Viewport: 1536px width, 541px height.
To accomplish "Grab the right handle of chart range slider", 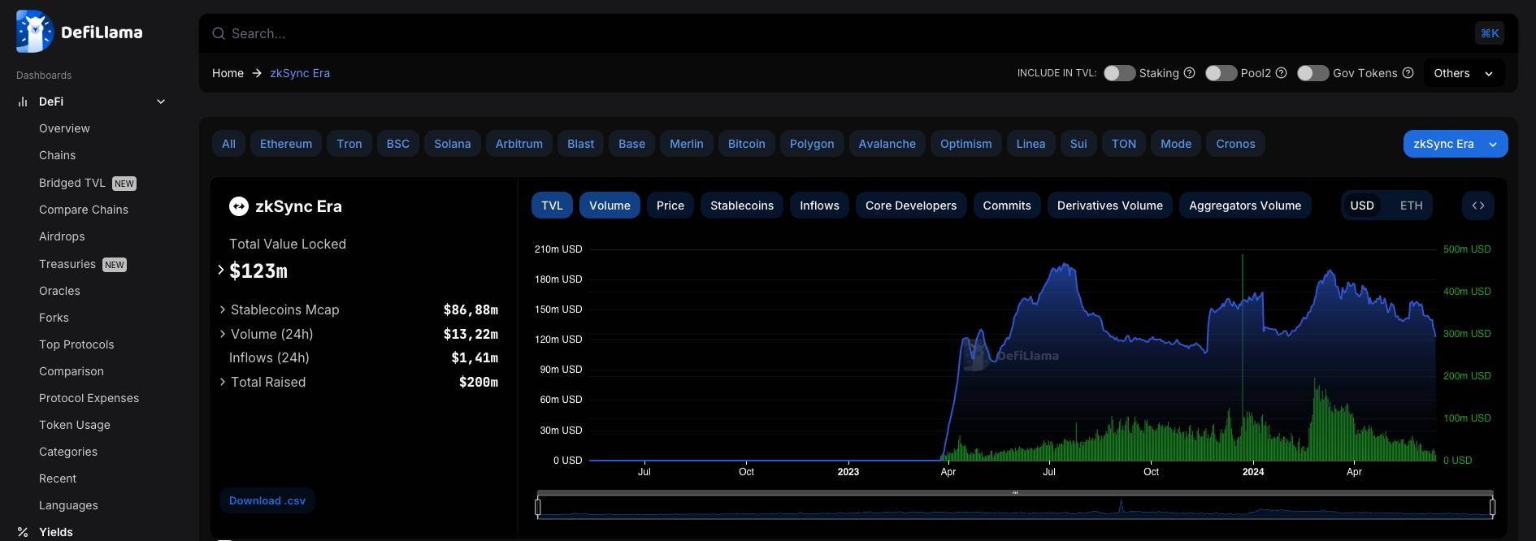I will 1492,507.
